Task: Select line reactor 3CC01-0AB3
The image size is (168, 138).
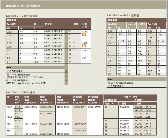Action: [x=46, y=114]
